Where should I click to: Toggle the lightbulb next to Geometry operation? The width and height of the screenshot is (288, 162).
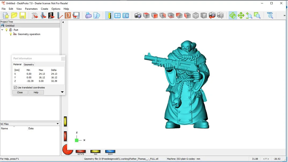pos(11,34)
